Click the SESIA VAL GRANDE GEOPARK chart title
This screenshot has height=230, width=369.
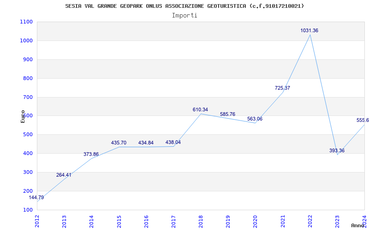(x=184, y=6)
